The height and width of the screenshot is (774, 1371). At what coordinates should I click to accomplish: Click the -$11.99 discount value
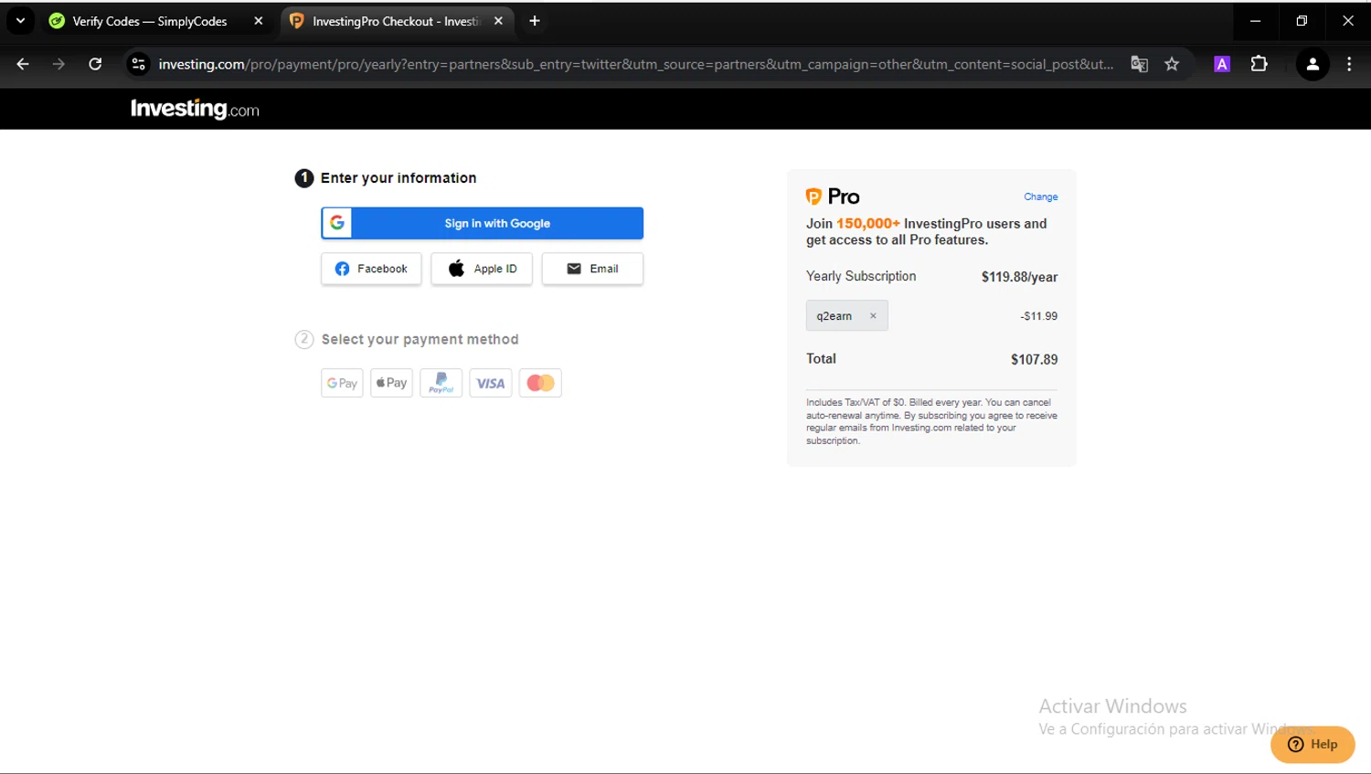1039,316
